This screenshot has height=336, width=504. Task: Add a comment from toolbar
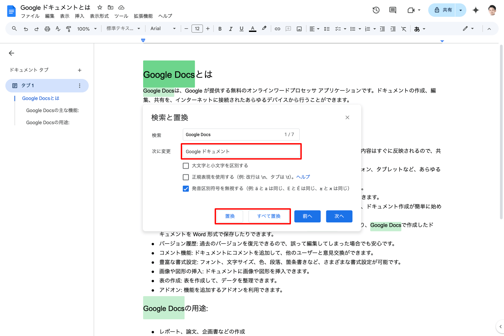coord(288,29)
